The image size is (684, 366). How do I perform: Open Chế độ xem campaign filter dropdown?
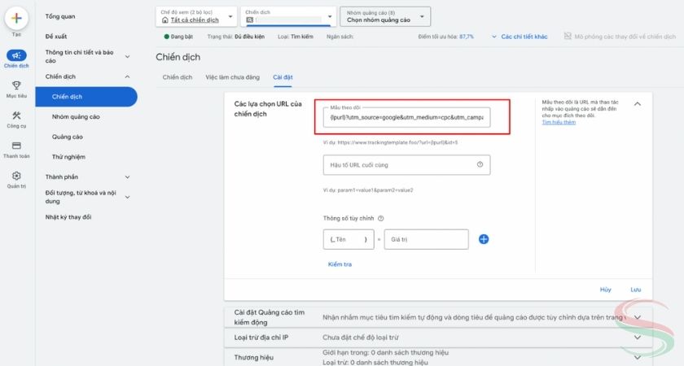point(196,16)
